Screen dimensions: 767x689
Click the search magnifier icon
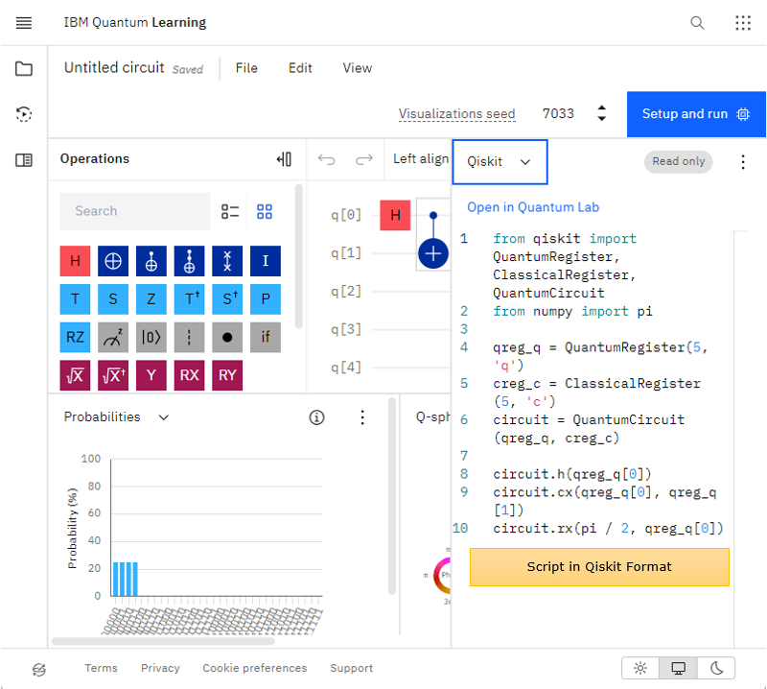click(697, 22)
